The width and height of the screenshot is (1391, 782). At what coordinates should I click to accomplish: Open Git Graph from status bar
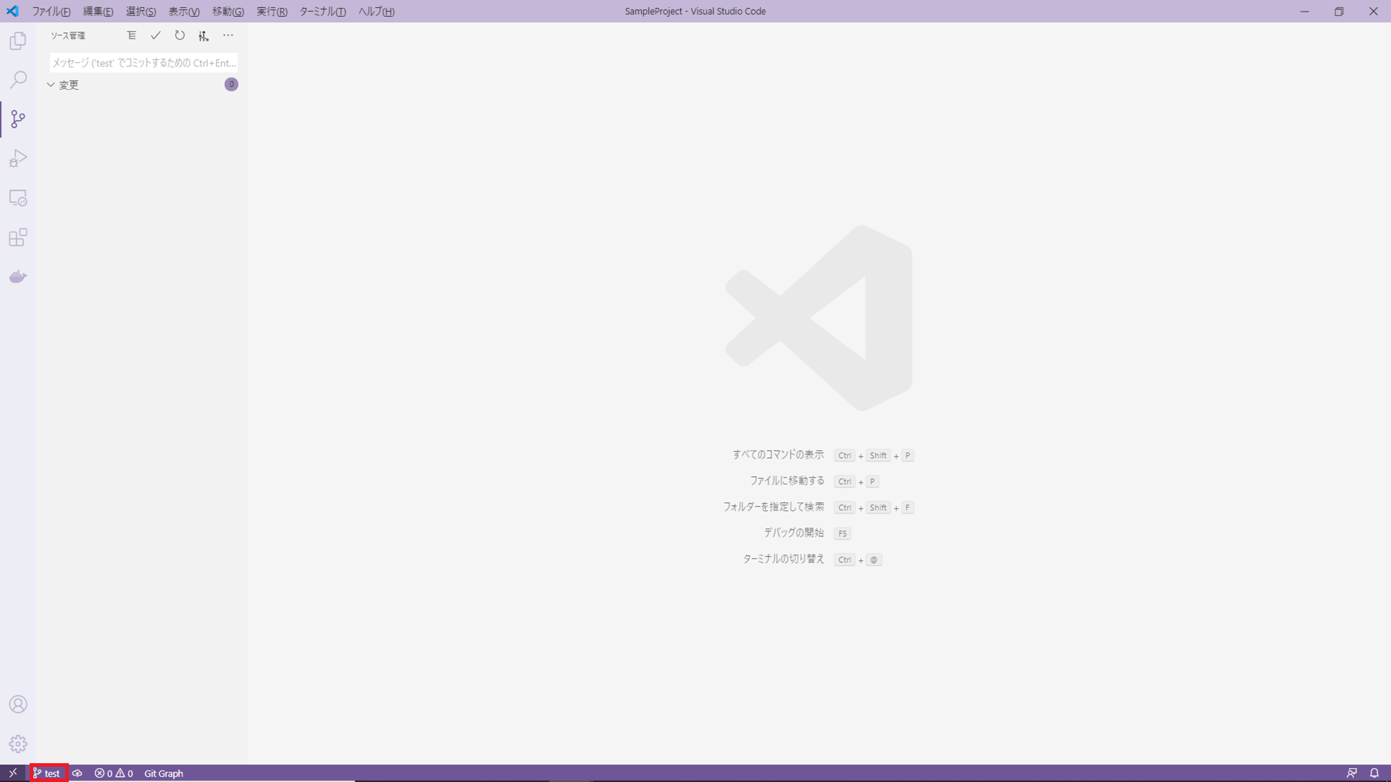164,773
